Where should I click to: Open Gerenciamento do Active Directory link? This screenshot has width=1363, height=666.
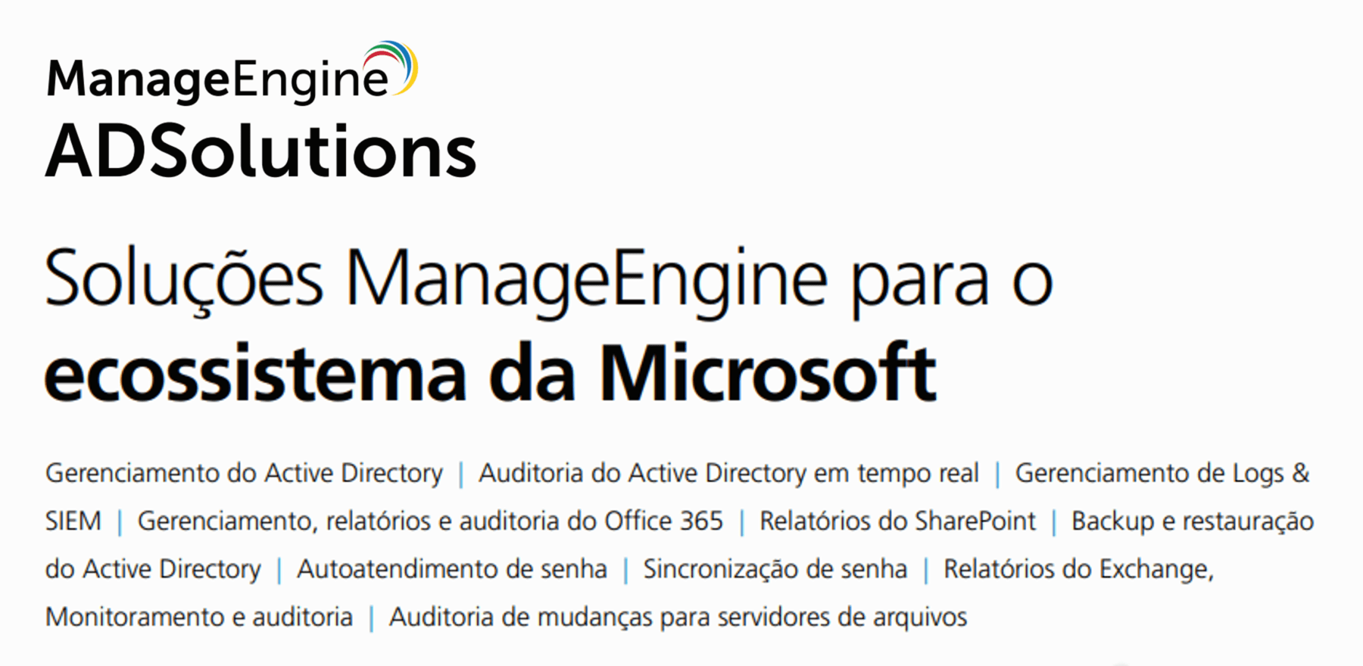coord(244,474)
